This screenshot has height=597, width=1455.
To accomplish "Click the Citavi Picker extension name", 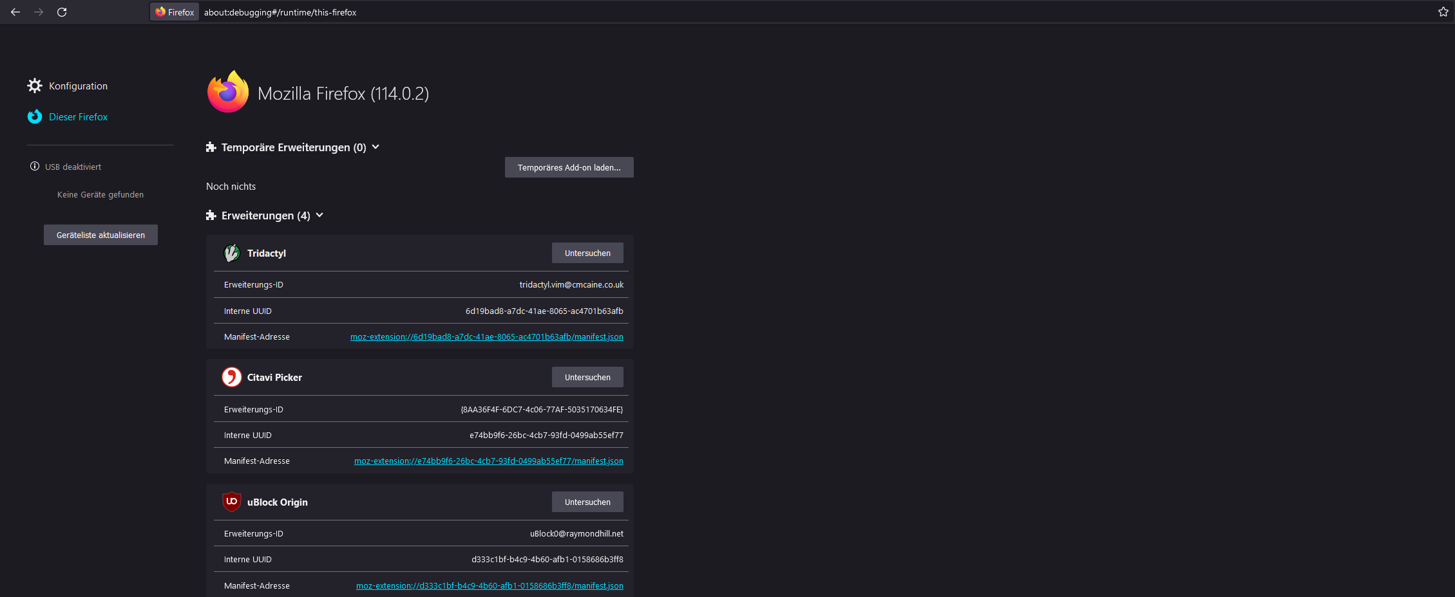I will (274, 378).
